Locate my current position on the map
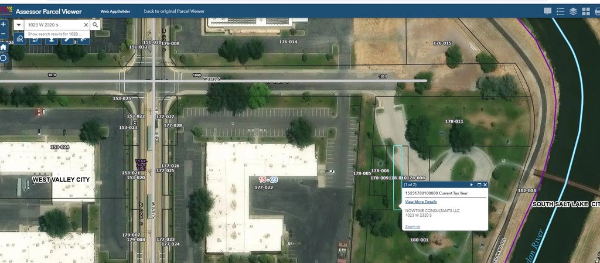The width and height of the screenshot is (600, 263). pos(4,58)
